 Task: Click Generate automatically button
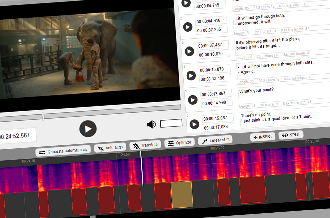pyautogui.click(x=63, y=151)
